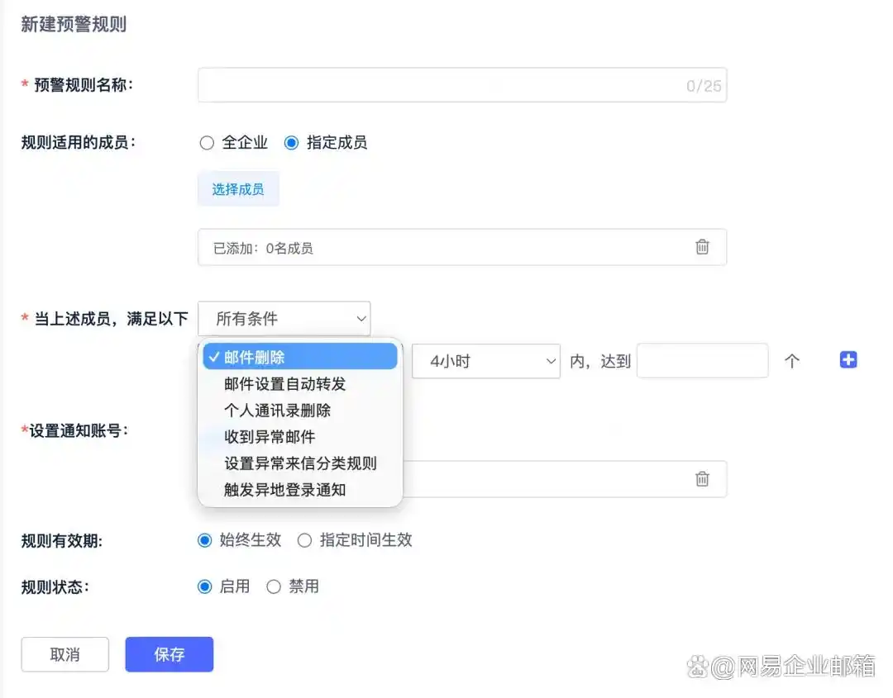Focus the 预警规则名称 text field
The width and height of the screenshot is (893, 698).
438,85
